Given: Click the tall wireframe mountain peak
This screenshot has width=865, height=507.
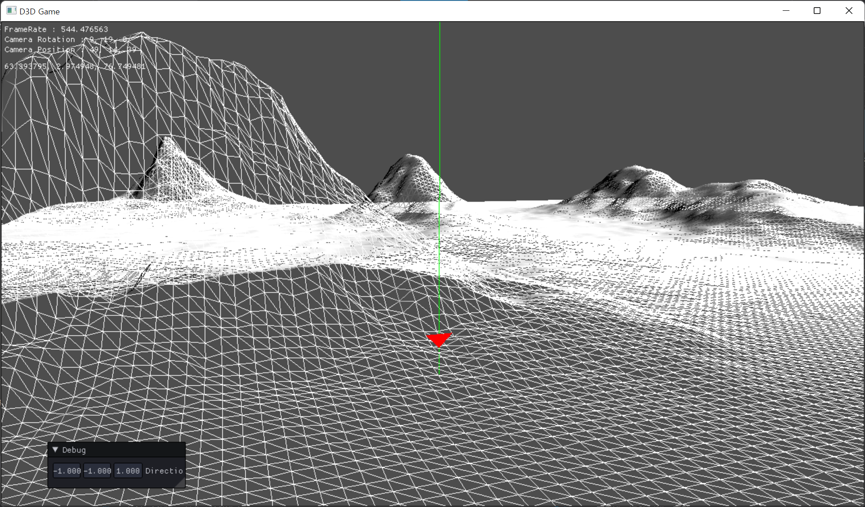Looking at the screenshot, I should click(142, 36).
